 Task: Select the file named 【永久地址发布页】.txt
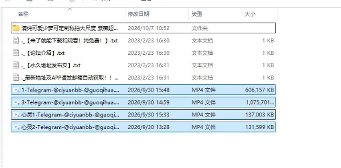pos(51,65)
